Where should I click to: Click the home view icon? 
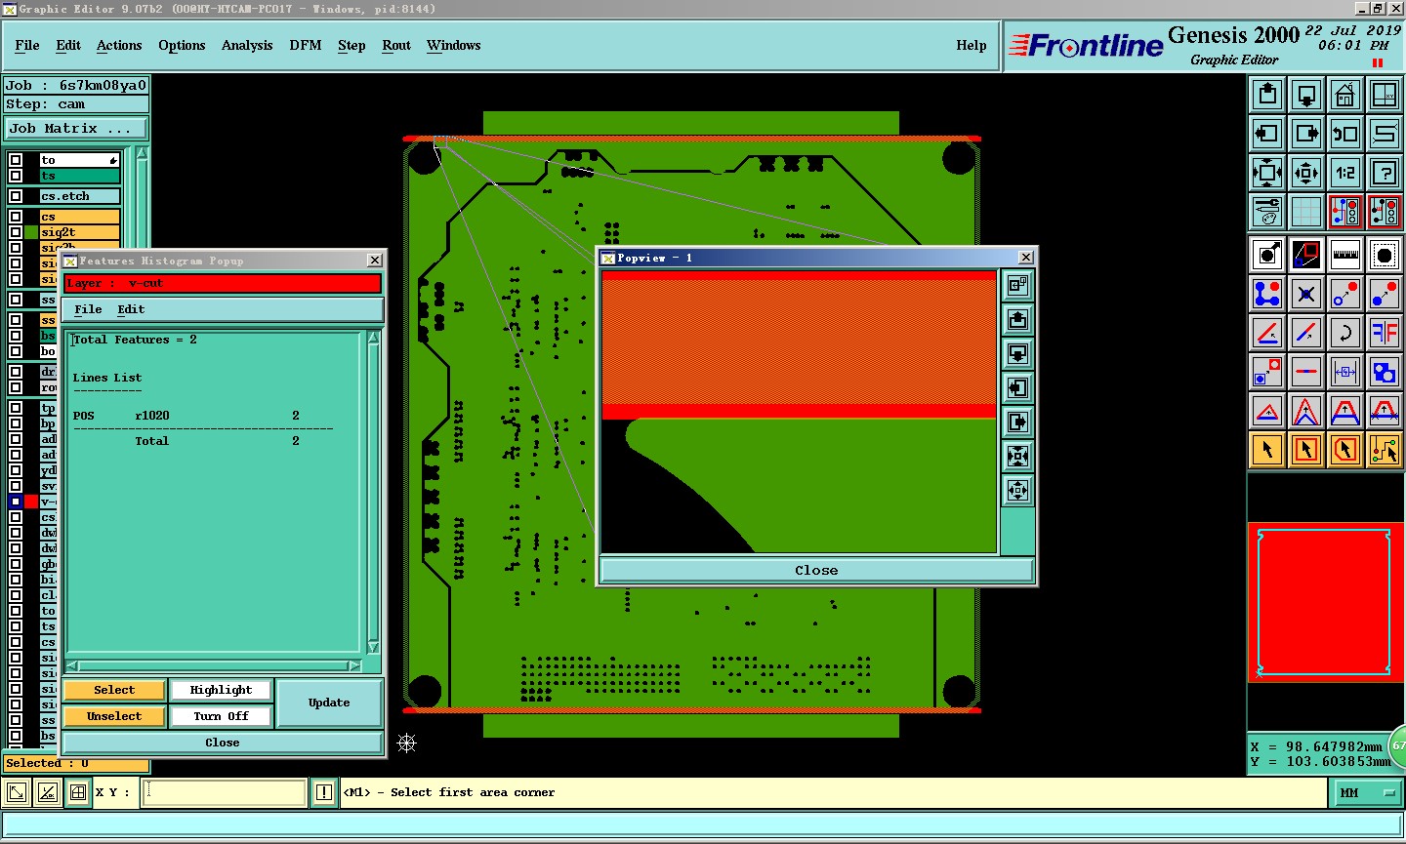(x=1345, y=95)
